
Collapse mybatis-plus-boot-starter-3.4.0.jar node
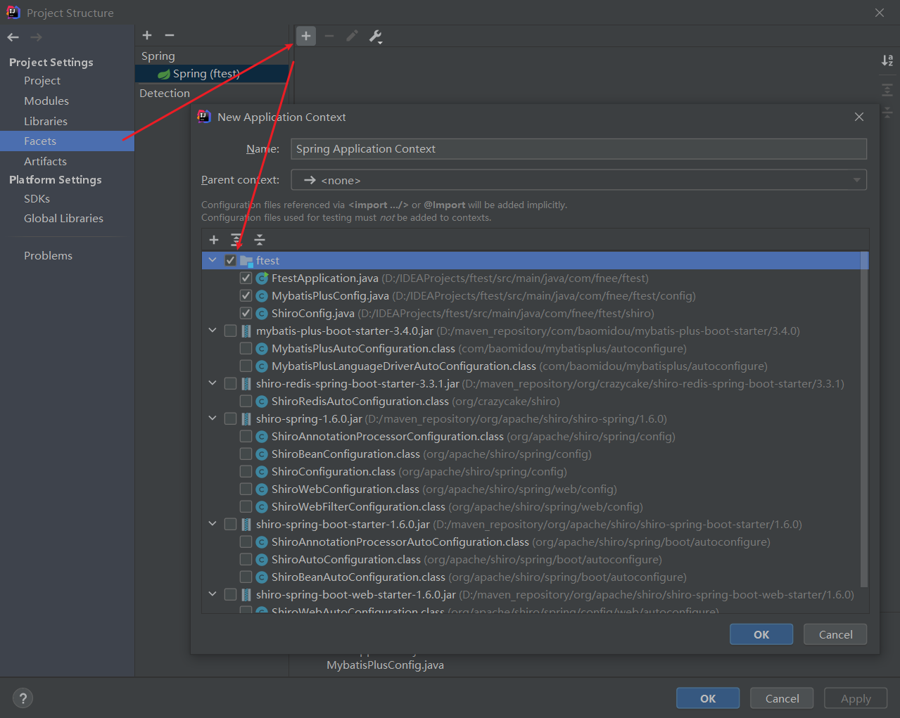(213, 331)
